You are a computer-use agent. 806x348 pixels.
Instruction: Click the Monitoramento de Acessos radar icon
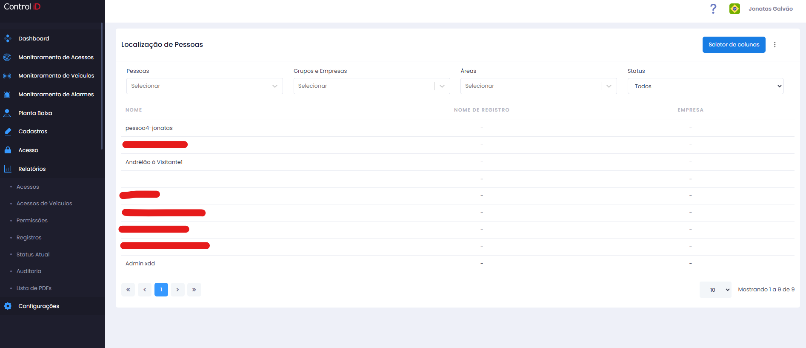pyautogui.click(x=7, y=57)
